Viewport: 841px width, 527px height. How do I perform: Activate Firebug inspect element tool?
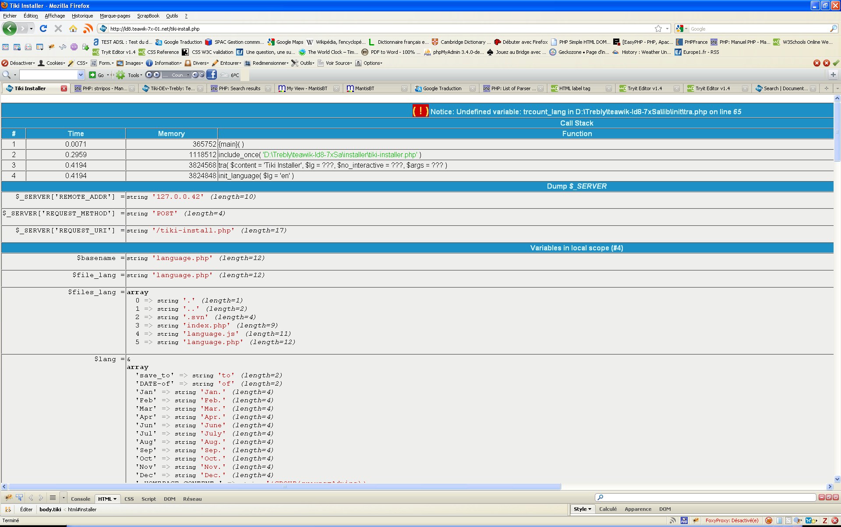click(19, 498)
